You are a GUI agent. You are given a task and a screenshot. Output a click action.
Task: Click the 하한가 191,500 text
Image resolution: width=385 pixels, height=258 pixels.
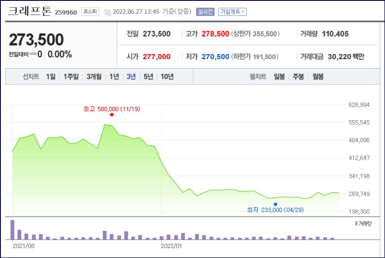click(255, 57)
